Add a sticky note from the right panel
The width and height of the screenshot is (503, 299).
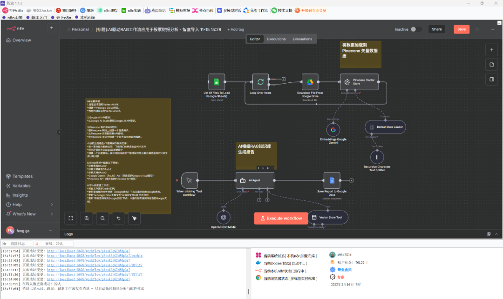click(491, 64)
